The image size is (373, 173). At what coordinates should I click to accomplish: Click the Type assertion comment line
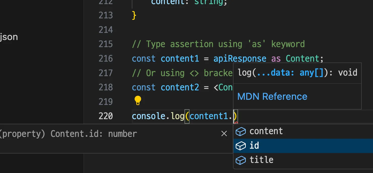(x=218, y=44)
